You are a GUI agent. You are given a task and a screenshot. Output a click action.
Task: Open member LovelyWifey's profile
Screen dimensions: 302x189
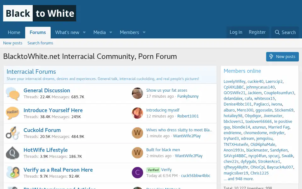234,82
